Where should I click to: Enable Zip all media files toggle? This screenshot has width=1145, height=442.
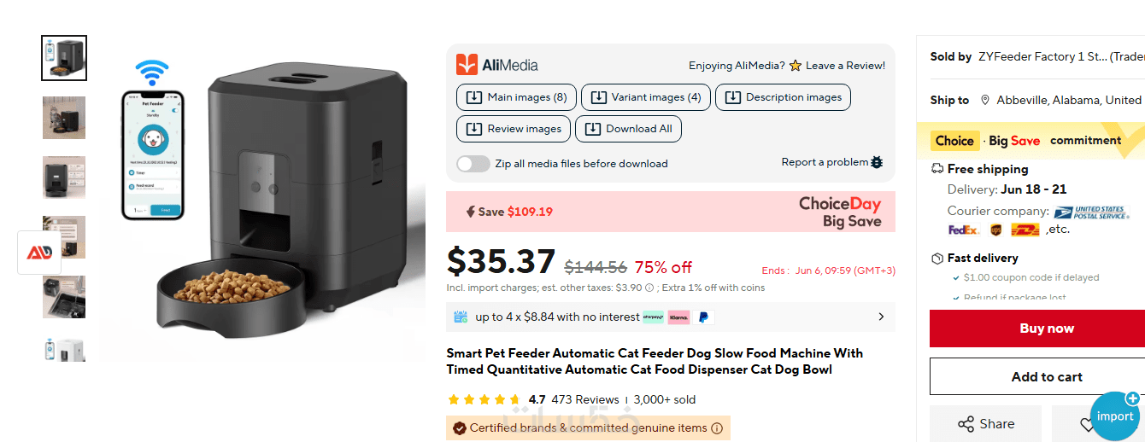tap(473, 164)
